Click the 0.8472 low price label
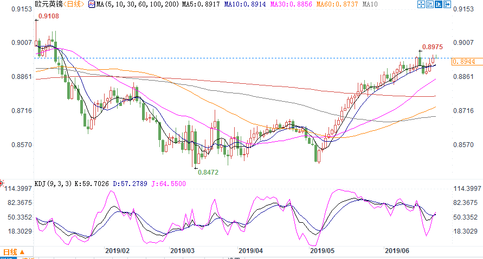This screenshot has height=259, width=483. 208,172
